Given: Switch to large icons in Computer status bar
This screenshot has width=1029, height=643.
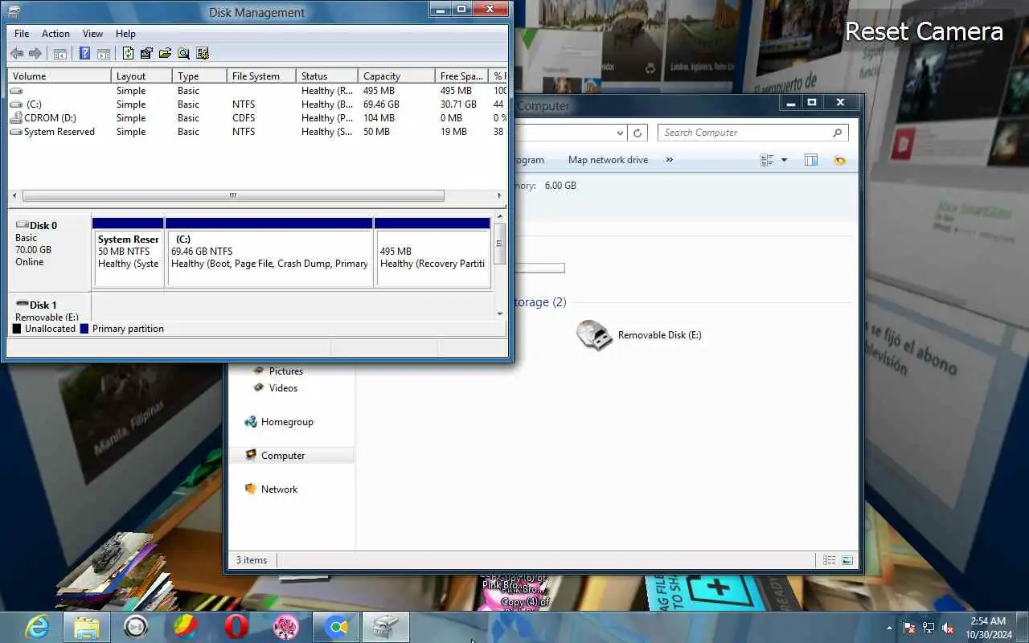Looking at the screenshot, I should (847, 560).
